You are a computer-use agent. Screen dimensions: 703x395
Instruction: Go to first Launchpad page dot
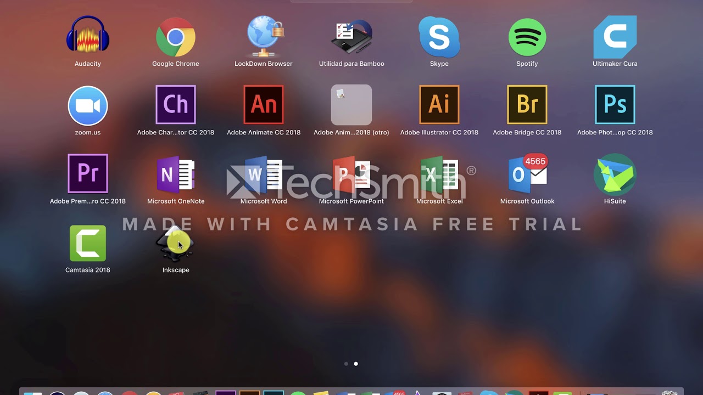[x=346, y=364]
